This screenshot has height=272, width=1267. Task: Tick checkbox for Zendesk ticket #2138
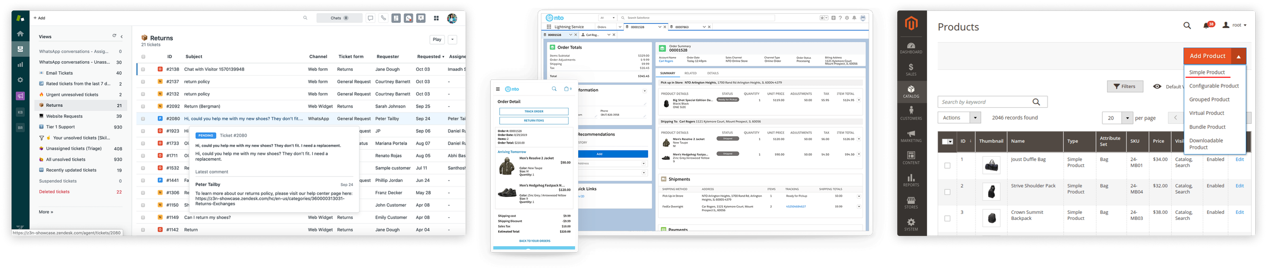point(143,69)
